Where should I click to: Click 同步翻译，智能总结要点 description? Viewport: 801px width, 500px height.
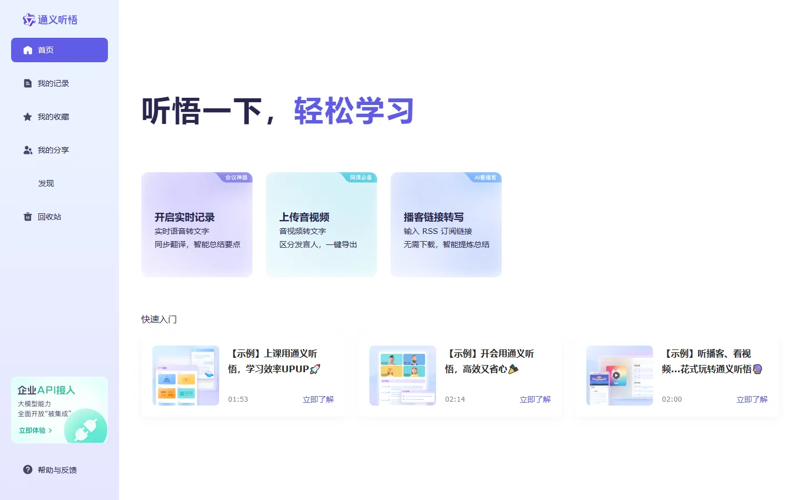[197, 244]
